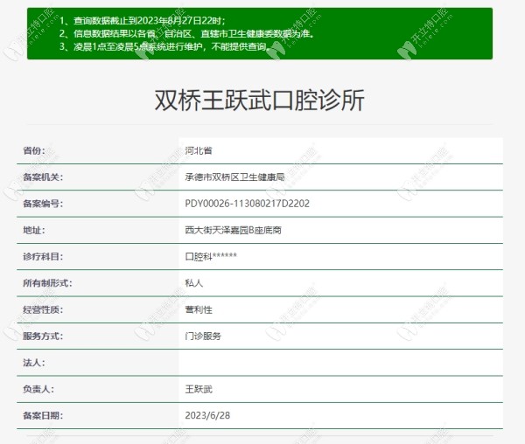Click the 省份 label
The image size is (525, 444).
tap(34, 150)
